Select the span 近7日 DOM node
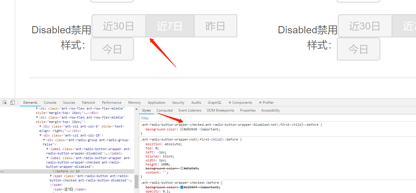Image resolution: width=416 pixels, height=193 pixels. [70, 190]
